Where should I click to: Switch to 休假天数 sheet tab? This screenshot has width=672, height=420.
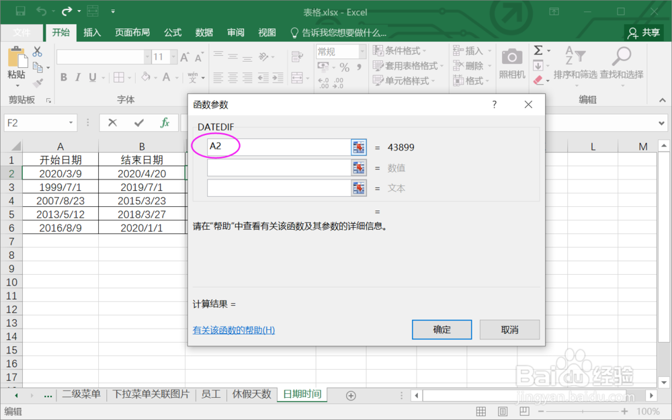tap(252, 394)
